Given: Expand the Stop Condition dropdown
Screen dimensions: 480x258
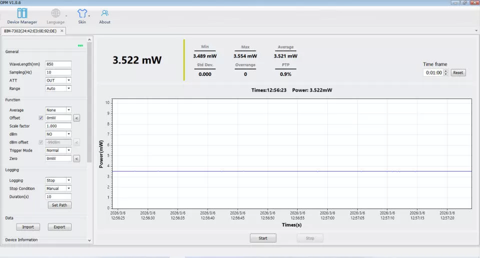Looking at the screenshot, I should click(x=58, y=188).
